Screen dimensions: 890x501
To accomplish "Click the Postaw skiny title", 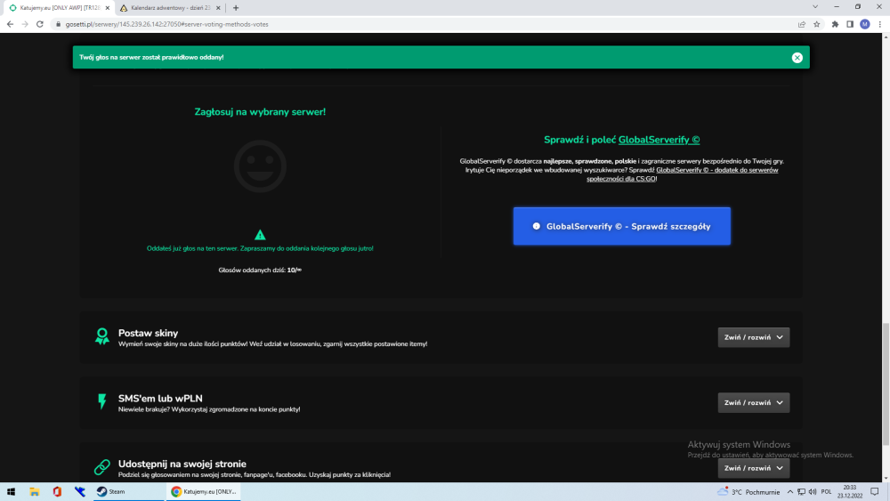I will click(x=148, y=333).
